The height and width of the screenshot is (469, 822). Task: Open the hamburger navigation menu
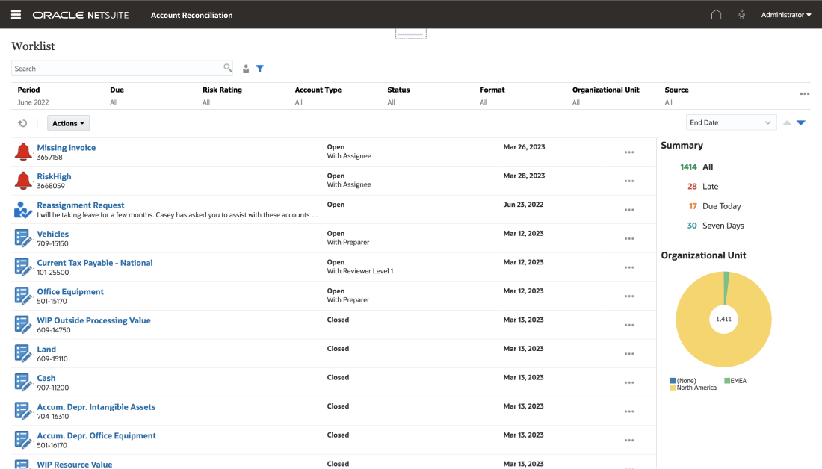16,15
